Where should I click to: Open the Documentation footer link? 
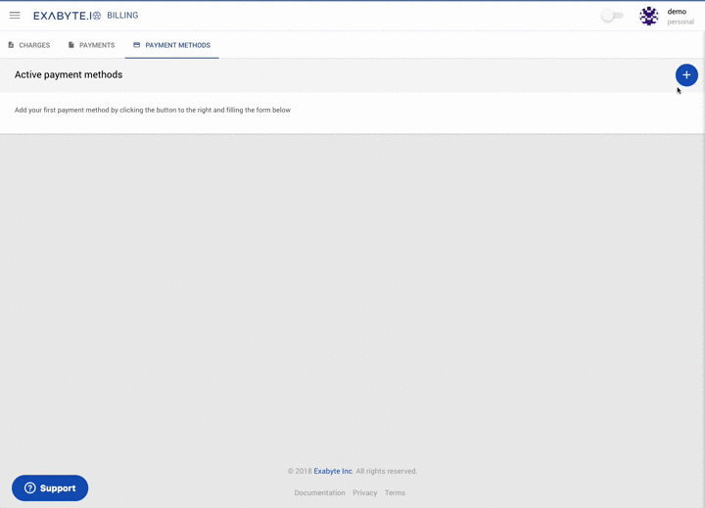pyautogui.click(x=319, y=492)
